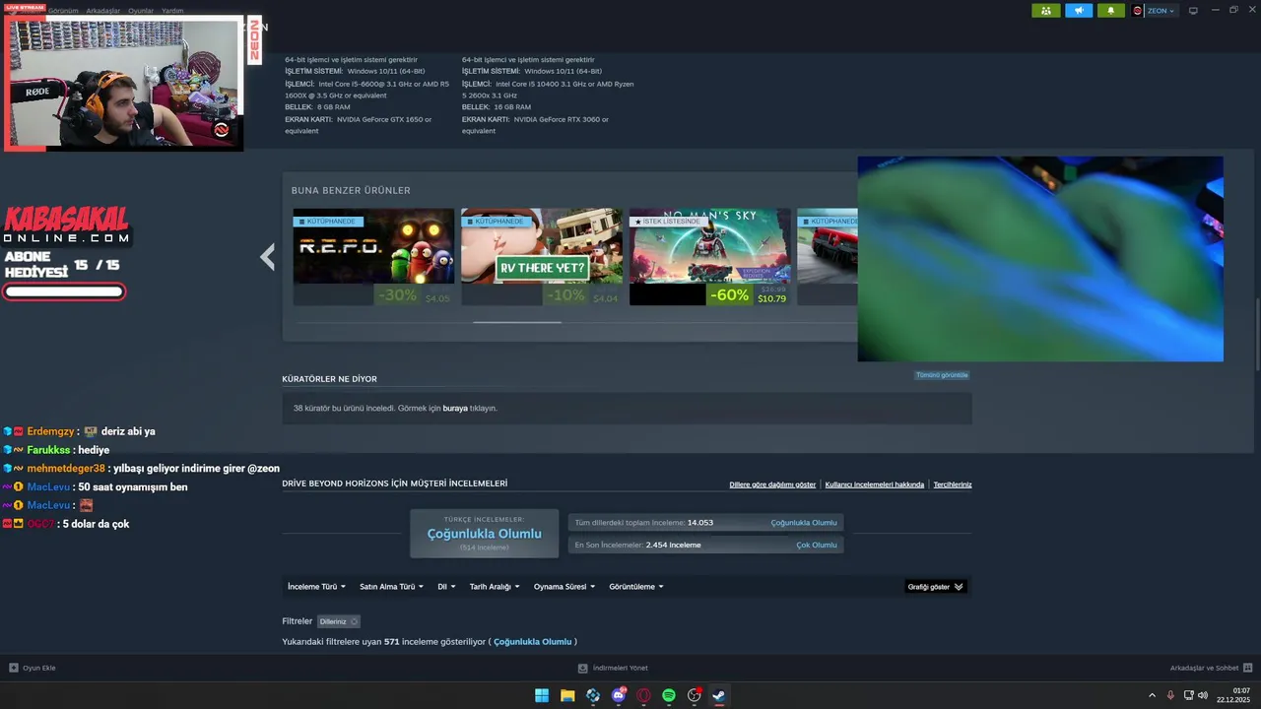Open Spotify from taskbar
This screenshot has width=1261, height=709.
click(669, 695)
